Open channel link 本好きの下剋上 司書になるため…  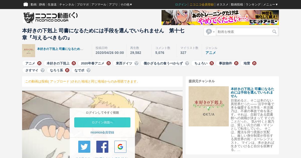coord(60,49)
